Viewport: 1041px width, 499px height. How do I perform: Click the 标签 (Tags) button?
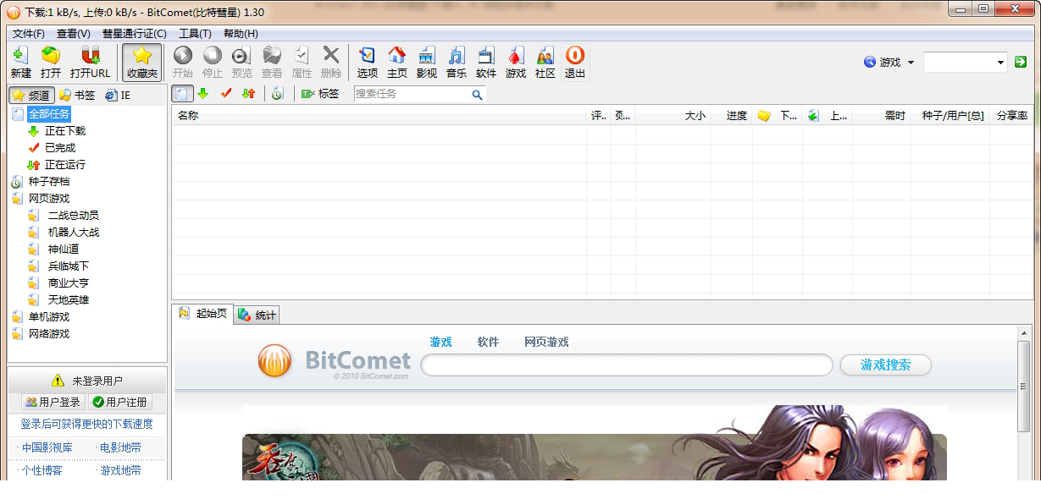pyautogui.click(x=320, y=94)
